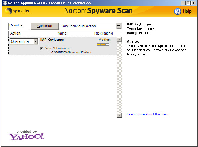The width and height of the screenshot is (198, 147).
Task: Click the View All Locations... label
Action: [x=58, y=48]
